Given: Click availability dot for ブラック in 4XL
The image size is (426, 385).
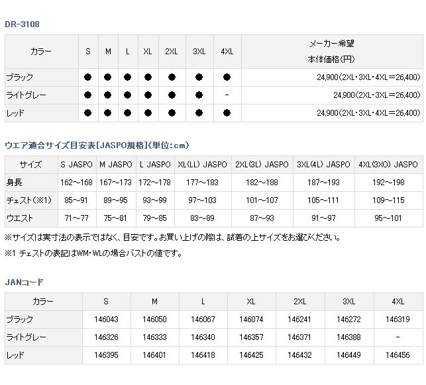Looking at the screenshot, I should 227,77.
